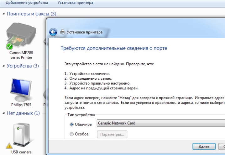Image resolution: width=225 pixels, height=155 pixels.
Task: Click the Philips 170S label
Action: tap(21, 105)
